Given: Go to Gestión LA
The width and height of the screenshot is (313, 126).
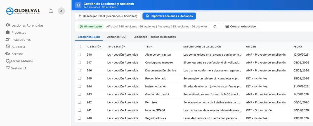Looking at the screenshot, I should click(18, 68).
